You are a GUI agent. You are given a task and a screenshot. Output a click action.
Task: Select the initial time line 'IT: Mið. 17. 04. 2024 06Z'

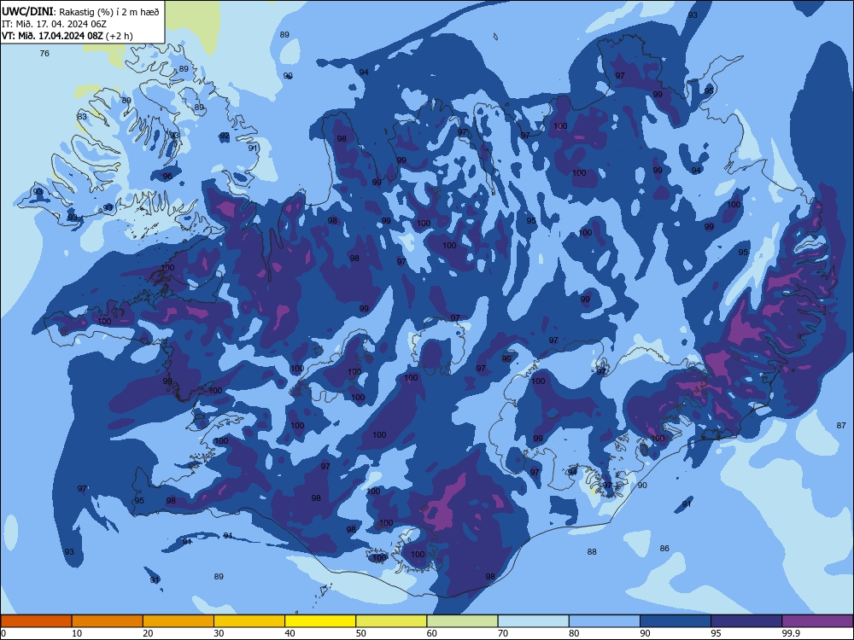click(54, 24)
